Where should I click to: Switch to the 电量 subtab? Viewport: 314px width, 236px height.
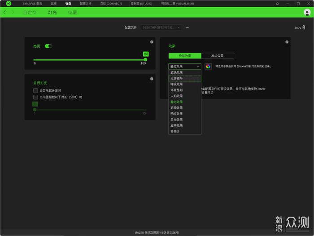pyautogui.click(x=73, y=13)
